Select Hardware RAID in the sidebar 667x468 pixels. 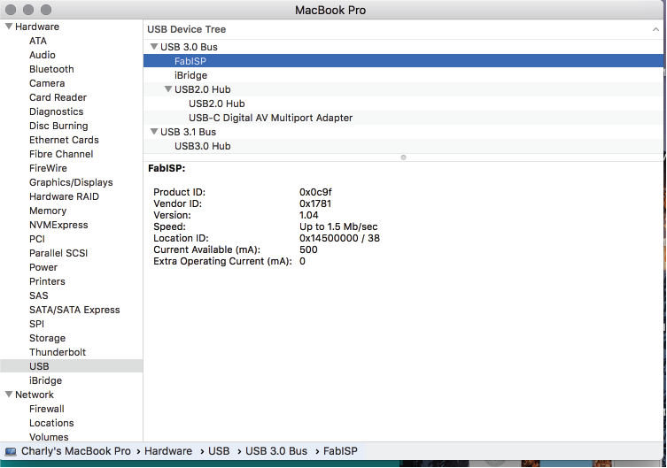click(x=64, y=196)
